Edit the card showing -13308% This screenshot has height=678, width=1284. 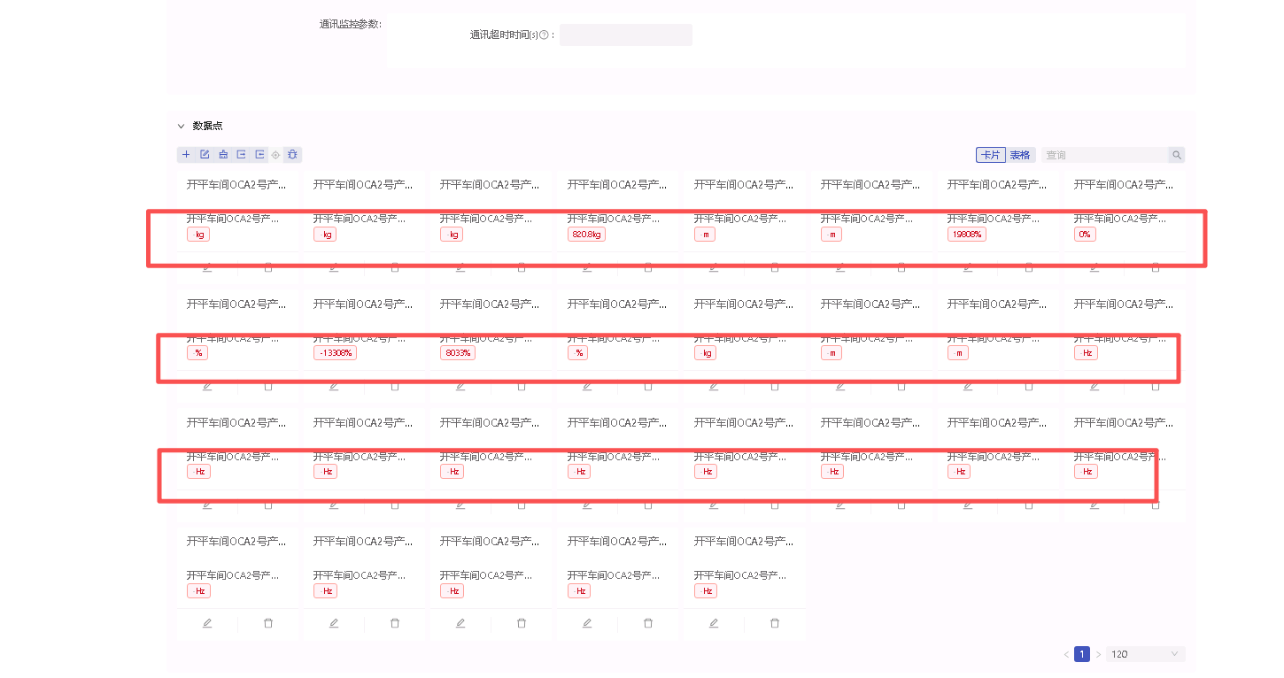point(334,386)
